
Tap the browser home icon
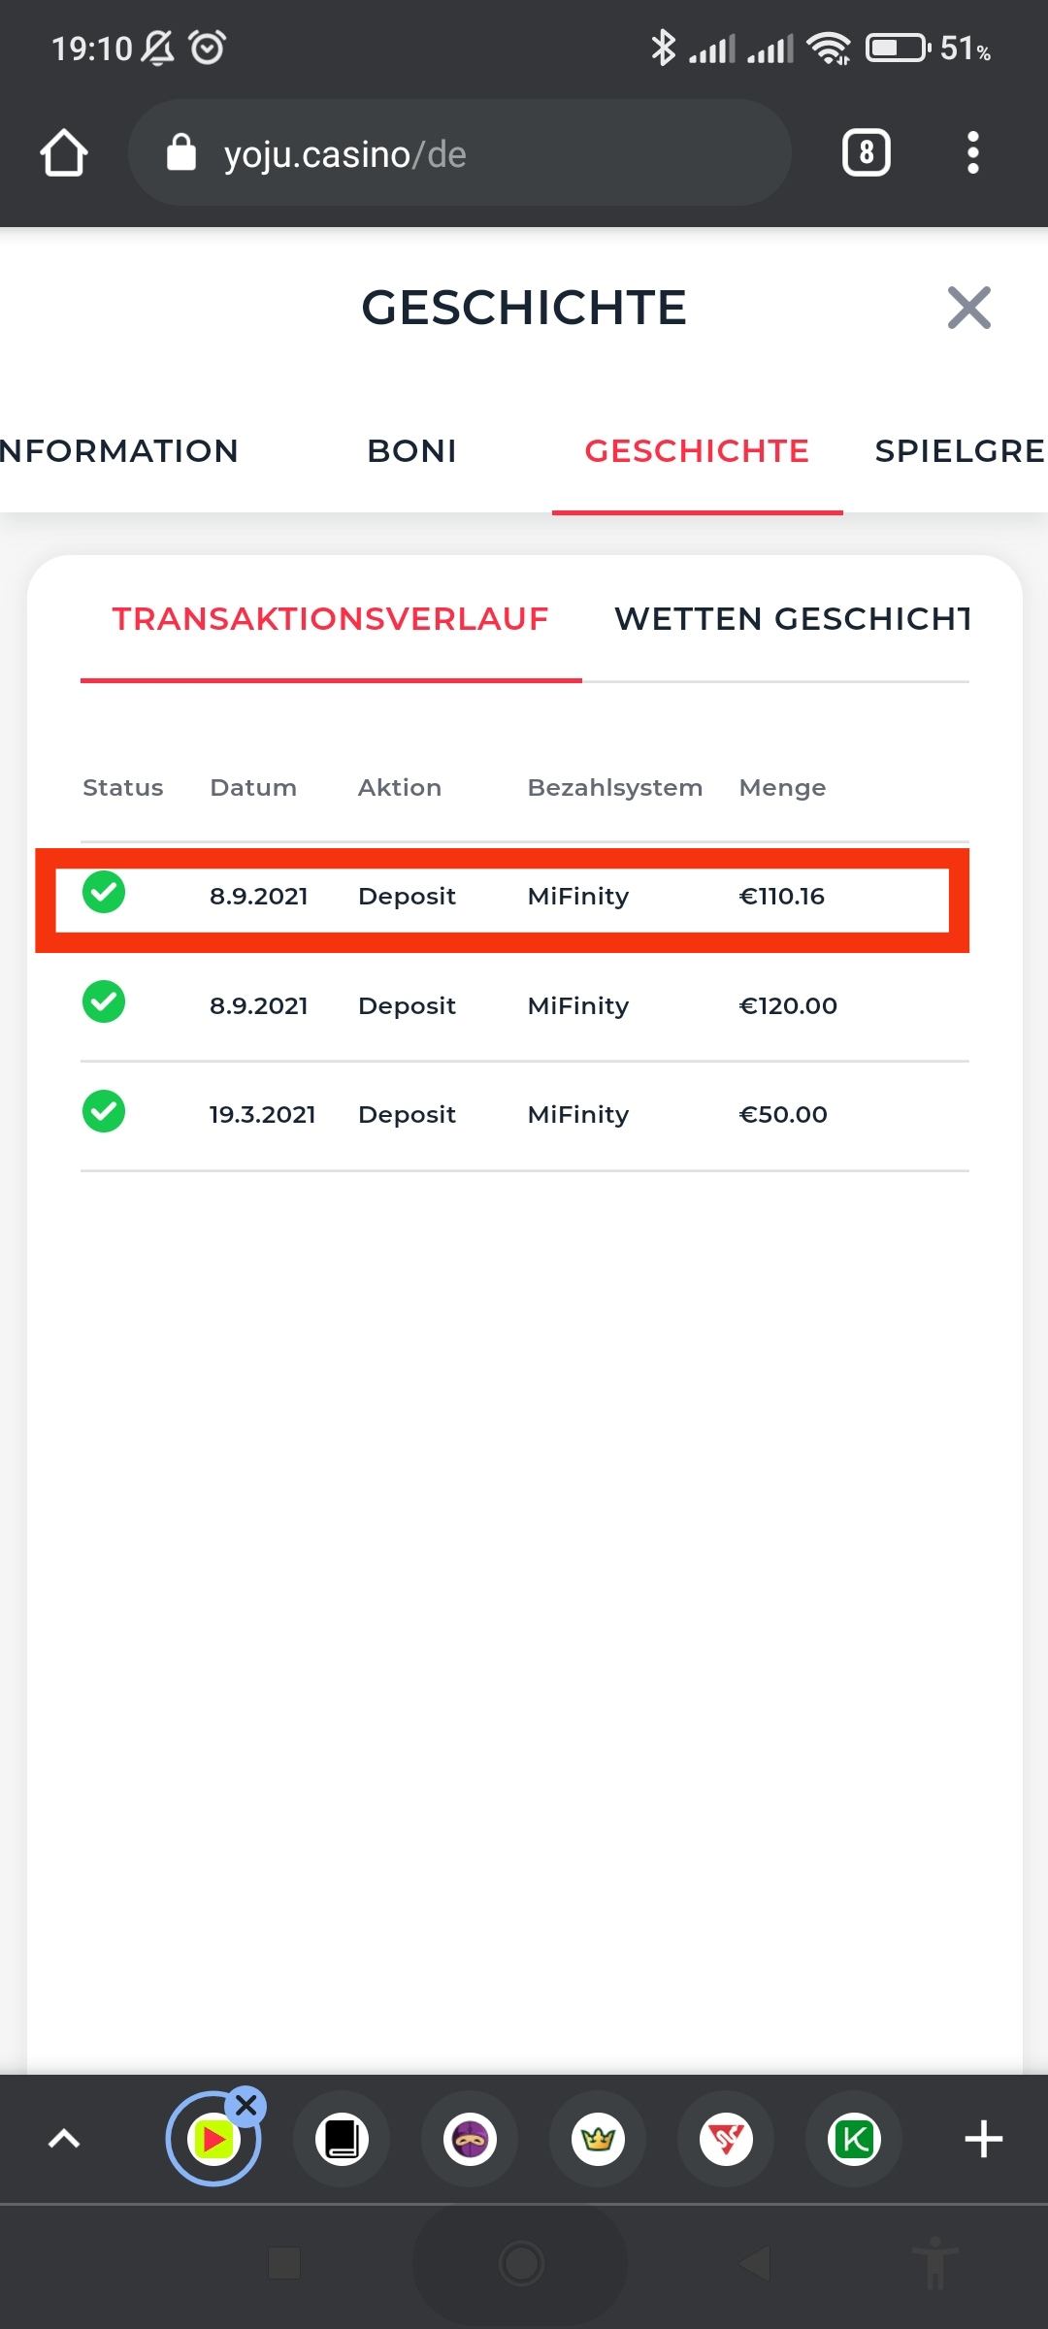point(64,153)
